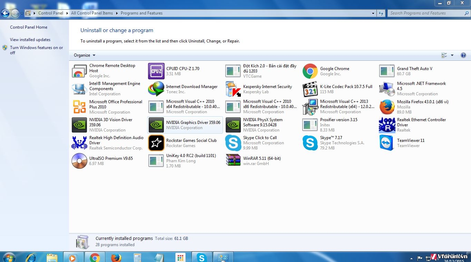Select the NVIDIA 3D Vision Driver icon
This screenshot has width=471, height=262.
[79, 125]
